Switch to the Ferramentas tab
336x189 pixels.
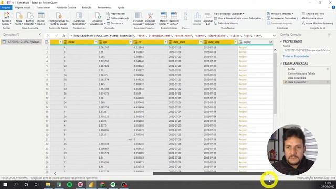104,8
